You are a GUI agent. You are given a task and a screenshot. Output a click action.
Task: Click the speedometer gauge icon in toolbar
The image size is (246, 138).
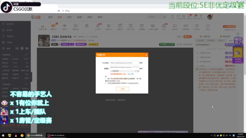click(x=175, y=26)
